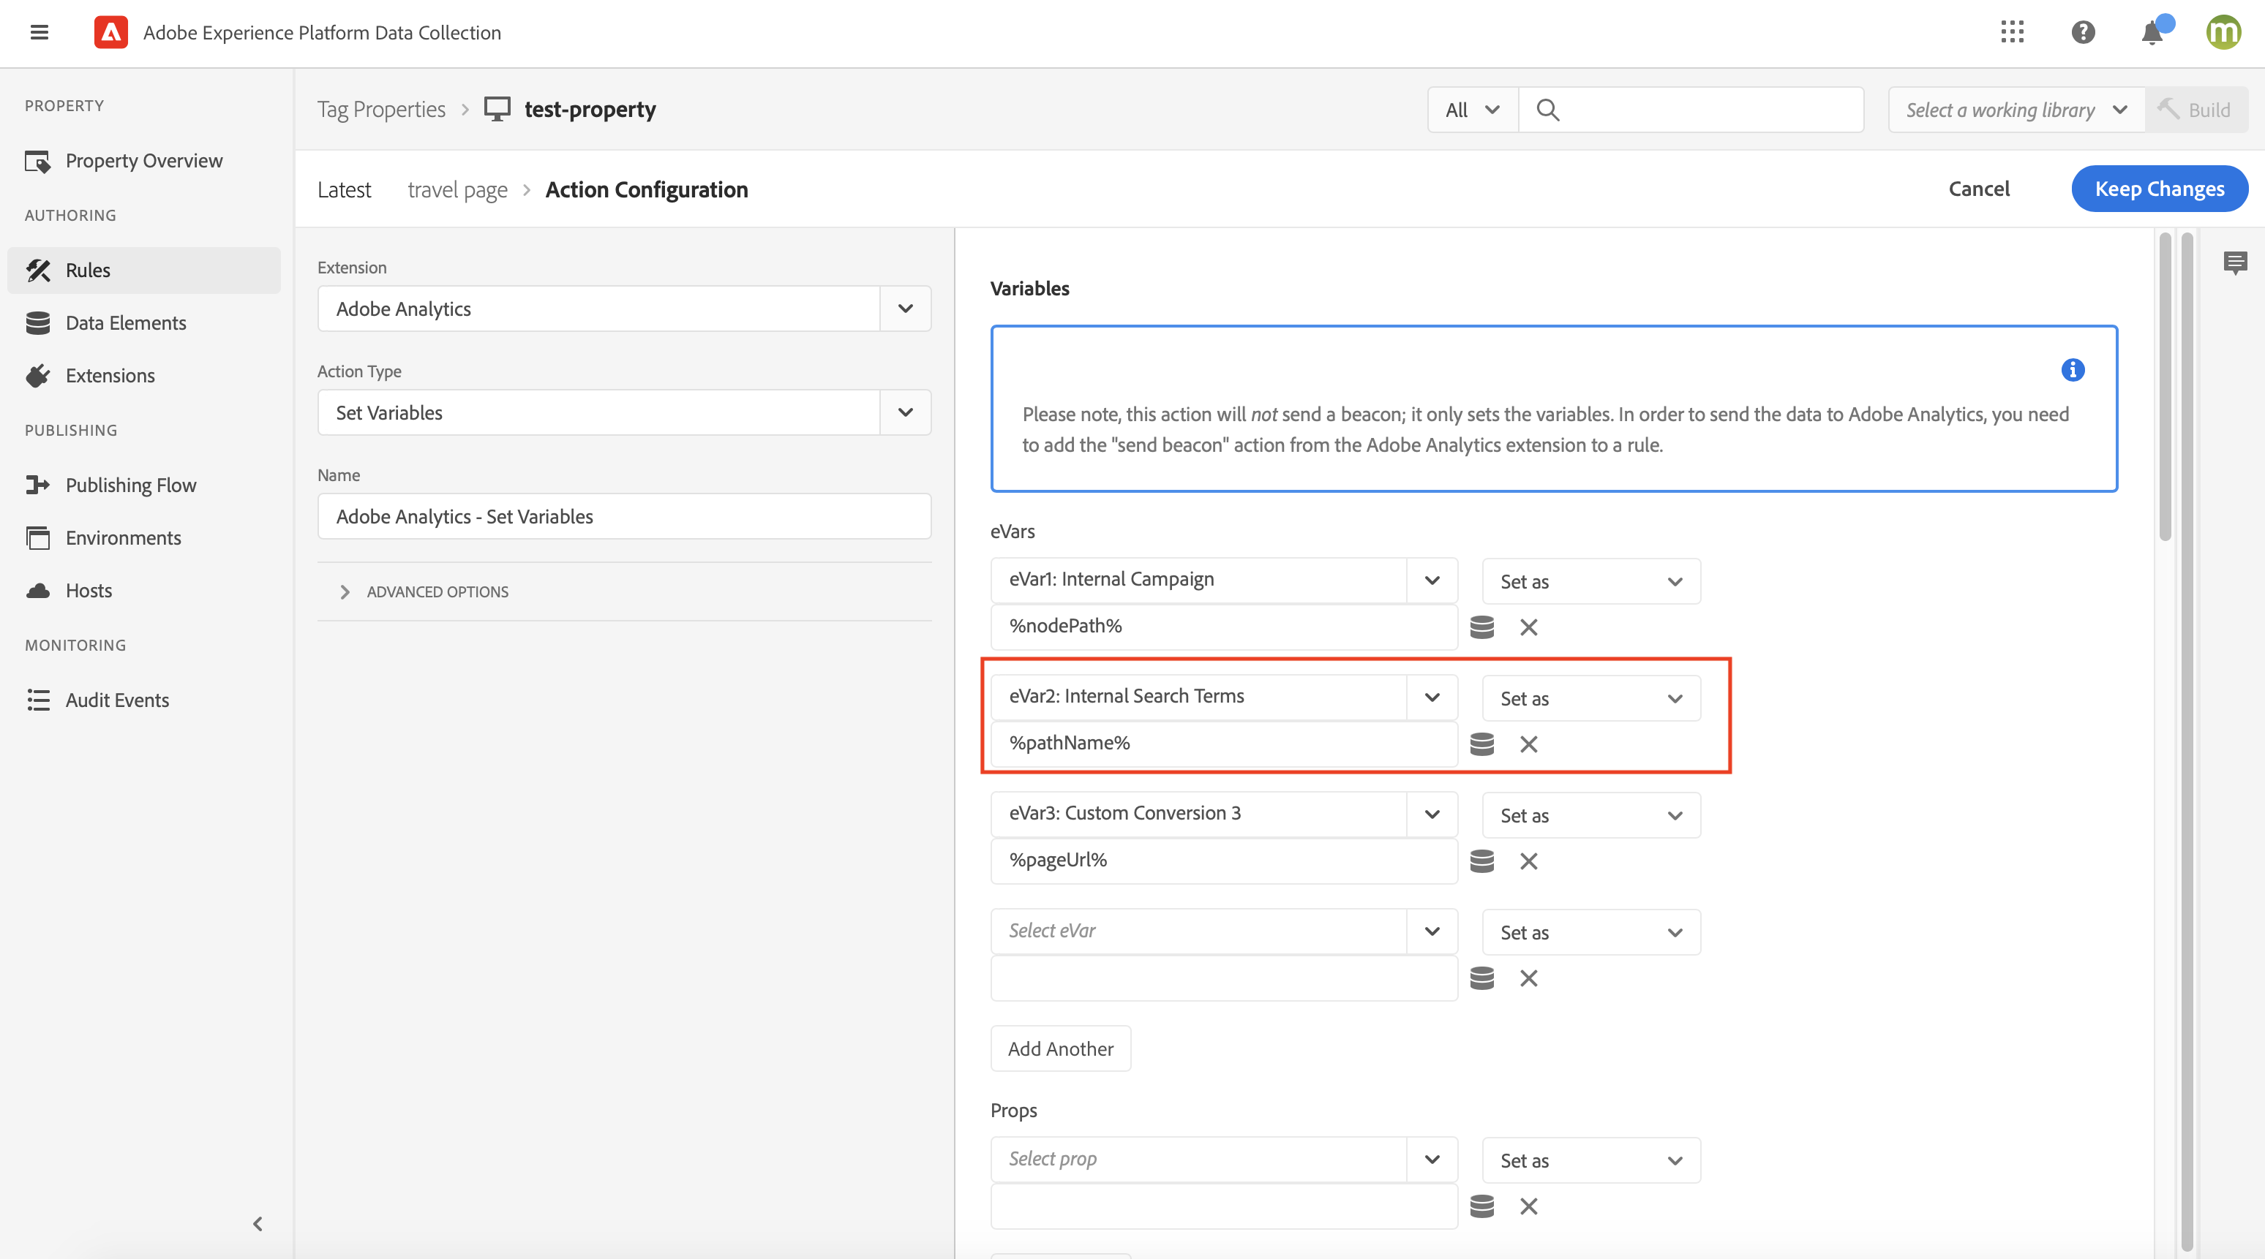Click the Adobe logo icon
Image resolution: width=2265 pixels, height=1259 pixels.
coord(110,32)
